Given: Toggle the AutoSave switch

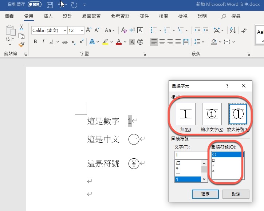Looking at the screenshot, I should tap(35, 5).
